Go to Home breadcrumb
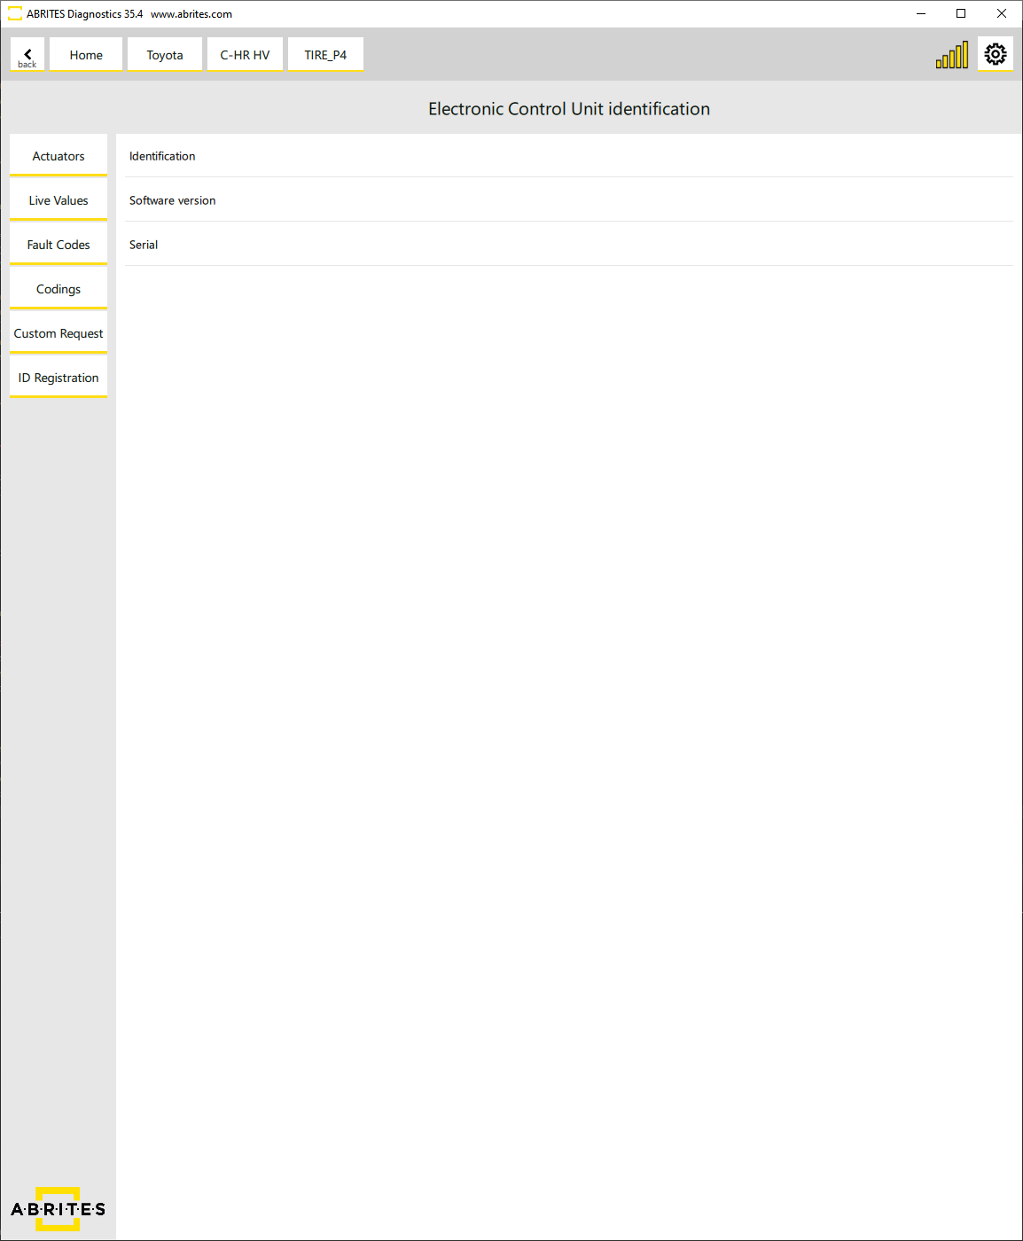Viewport: 1023px width, 1241px height. (86, 55)
